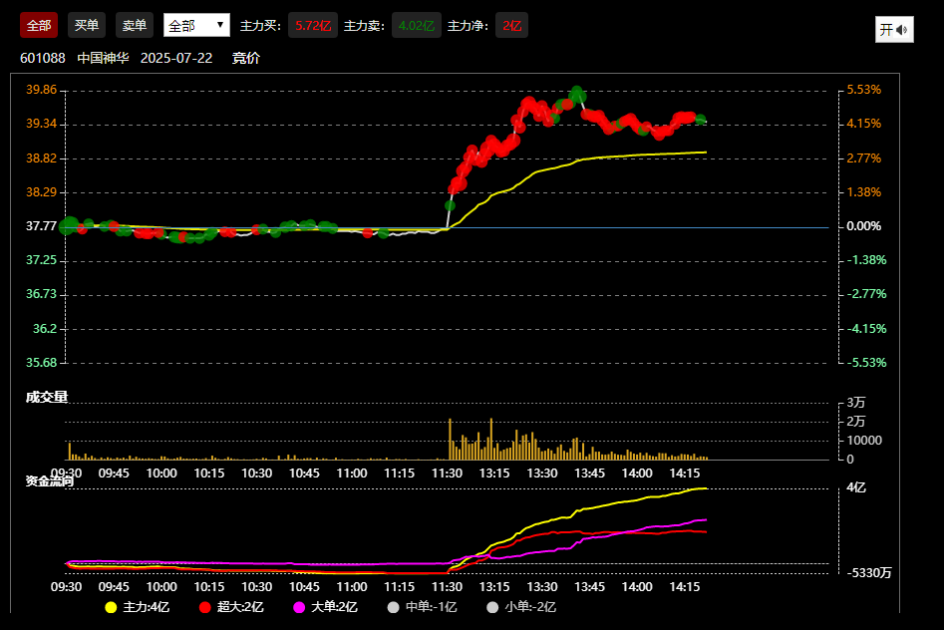Screen dimensions: 944x630
Task: Click the red 超大 legend dot
Action: pyautogui.click(x=205, y=607)
